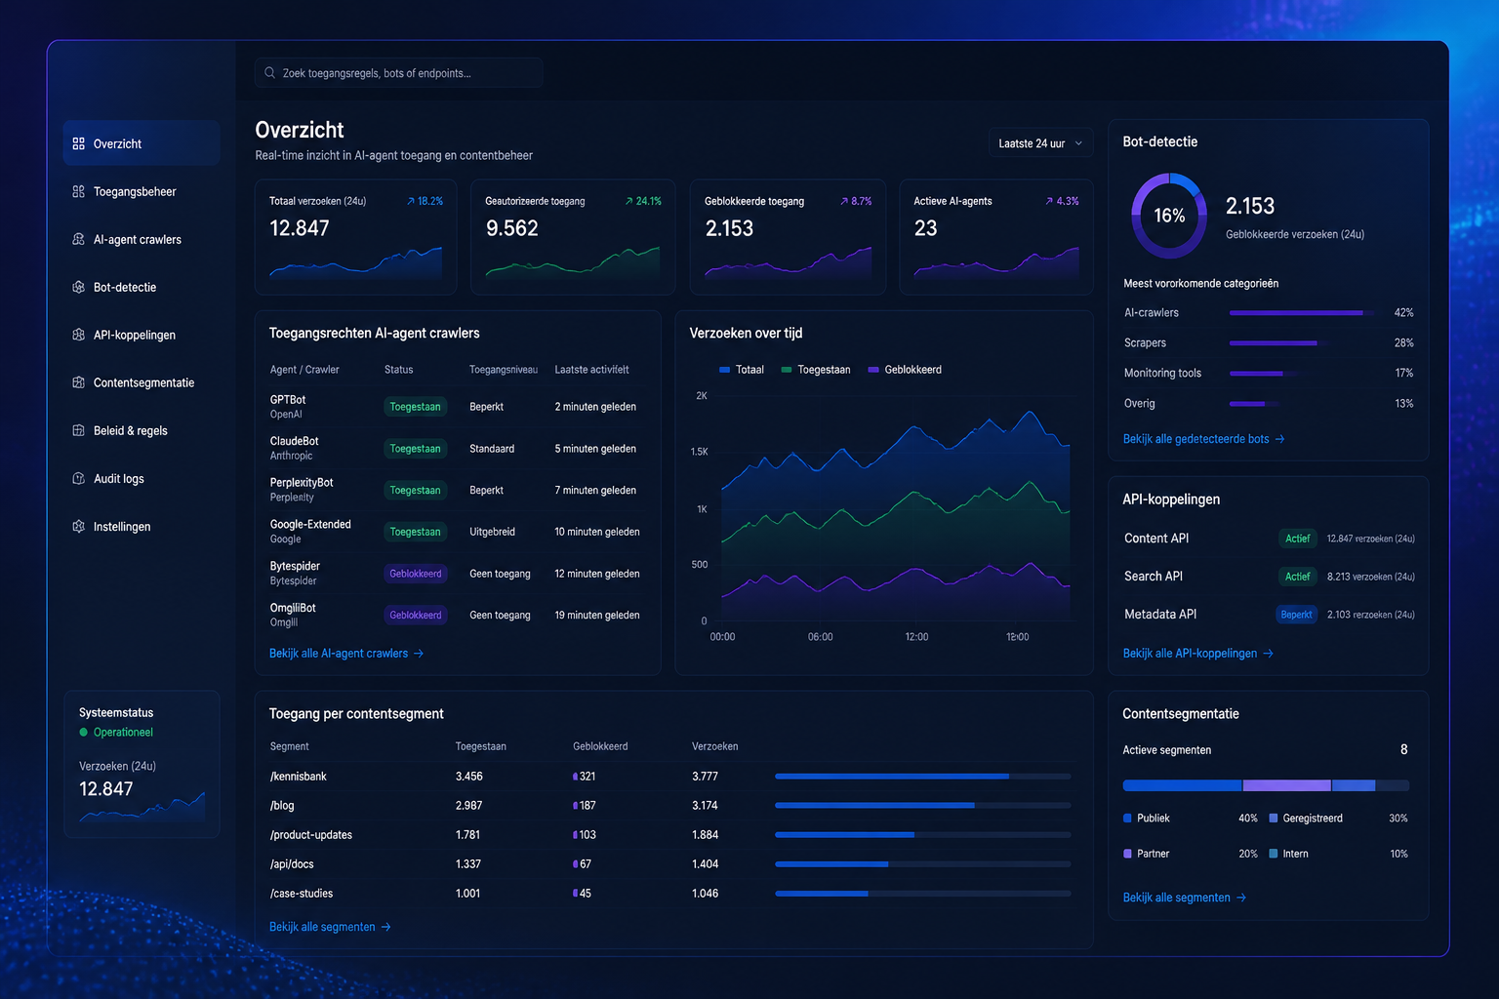Screen dimensions: 1499x999
Task: Open AI-agent crawlers menu item
Action: [x=141, y=239]
